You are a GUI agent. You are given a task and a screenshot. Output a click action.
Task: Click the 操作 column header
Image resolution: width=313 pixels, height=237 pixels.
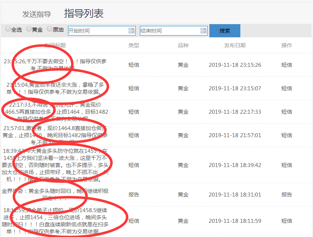[x=287, y=45]
